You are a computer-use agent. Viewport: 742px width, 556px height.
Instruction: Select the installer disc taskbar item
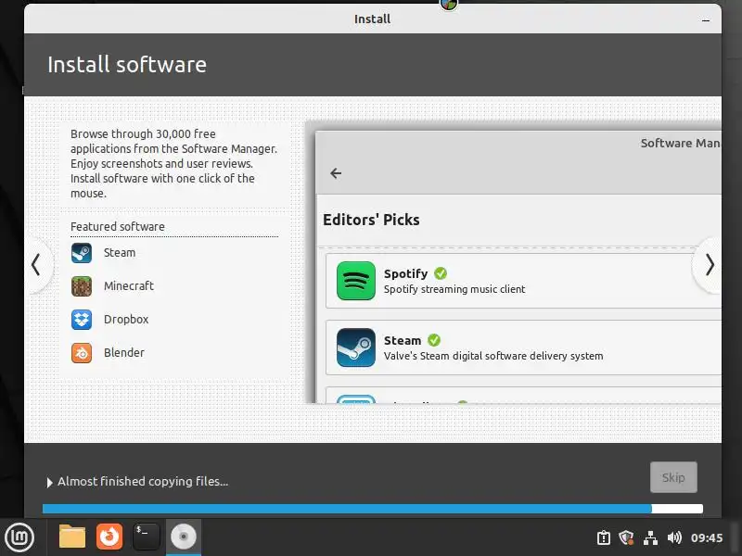click(184, 537)
